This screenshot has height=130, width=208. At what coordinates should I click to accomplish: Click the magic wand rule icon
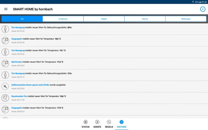click(5, 86)
